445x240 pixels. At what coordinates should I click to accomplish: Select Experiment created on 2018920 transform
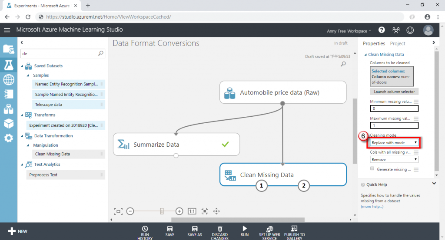(66, 125)
